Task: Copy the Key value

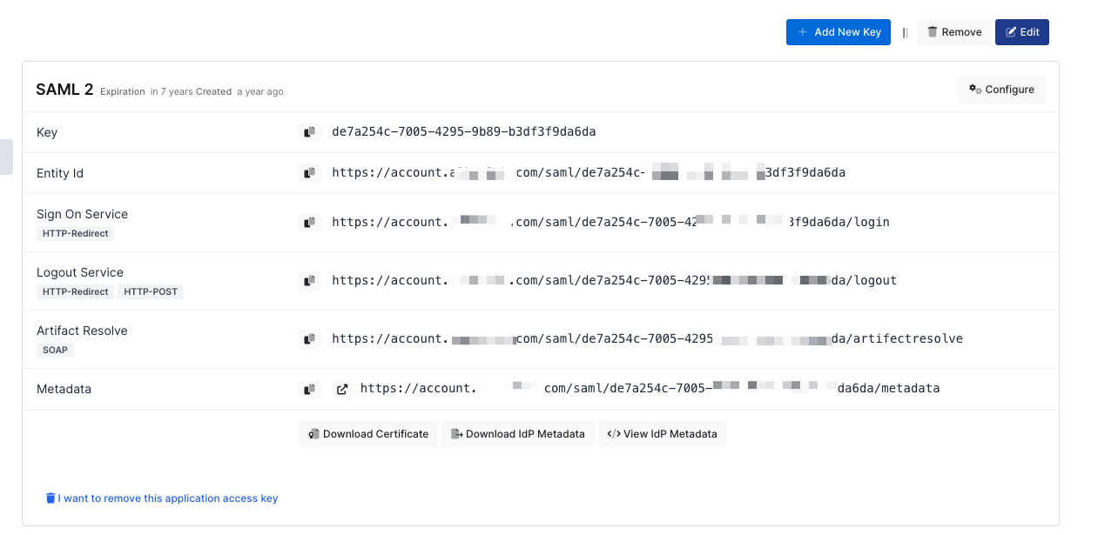Action: point(308,132)
